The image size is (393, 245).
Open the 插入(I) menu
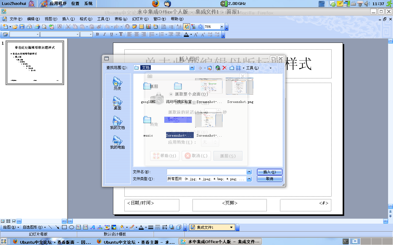68,19
